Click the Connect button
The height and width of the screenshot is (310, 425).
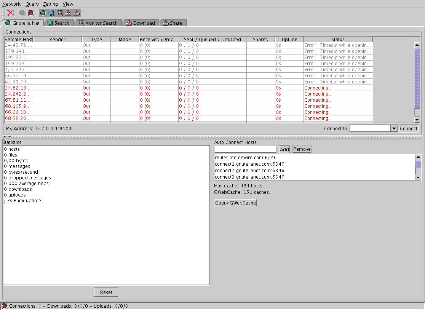click(x=409, y=128)
